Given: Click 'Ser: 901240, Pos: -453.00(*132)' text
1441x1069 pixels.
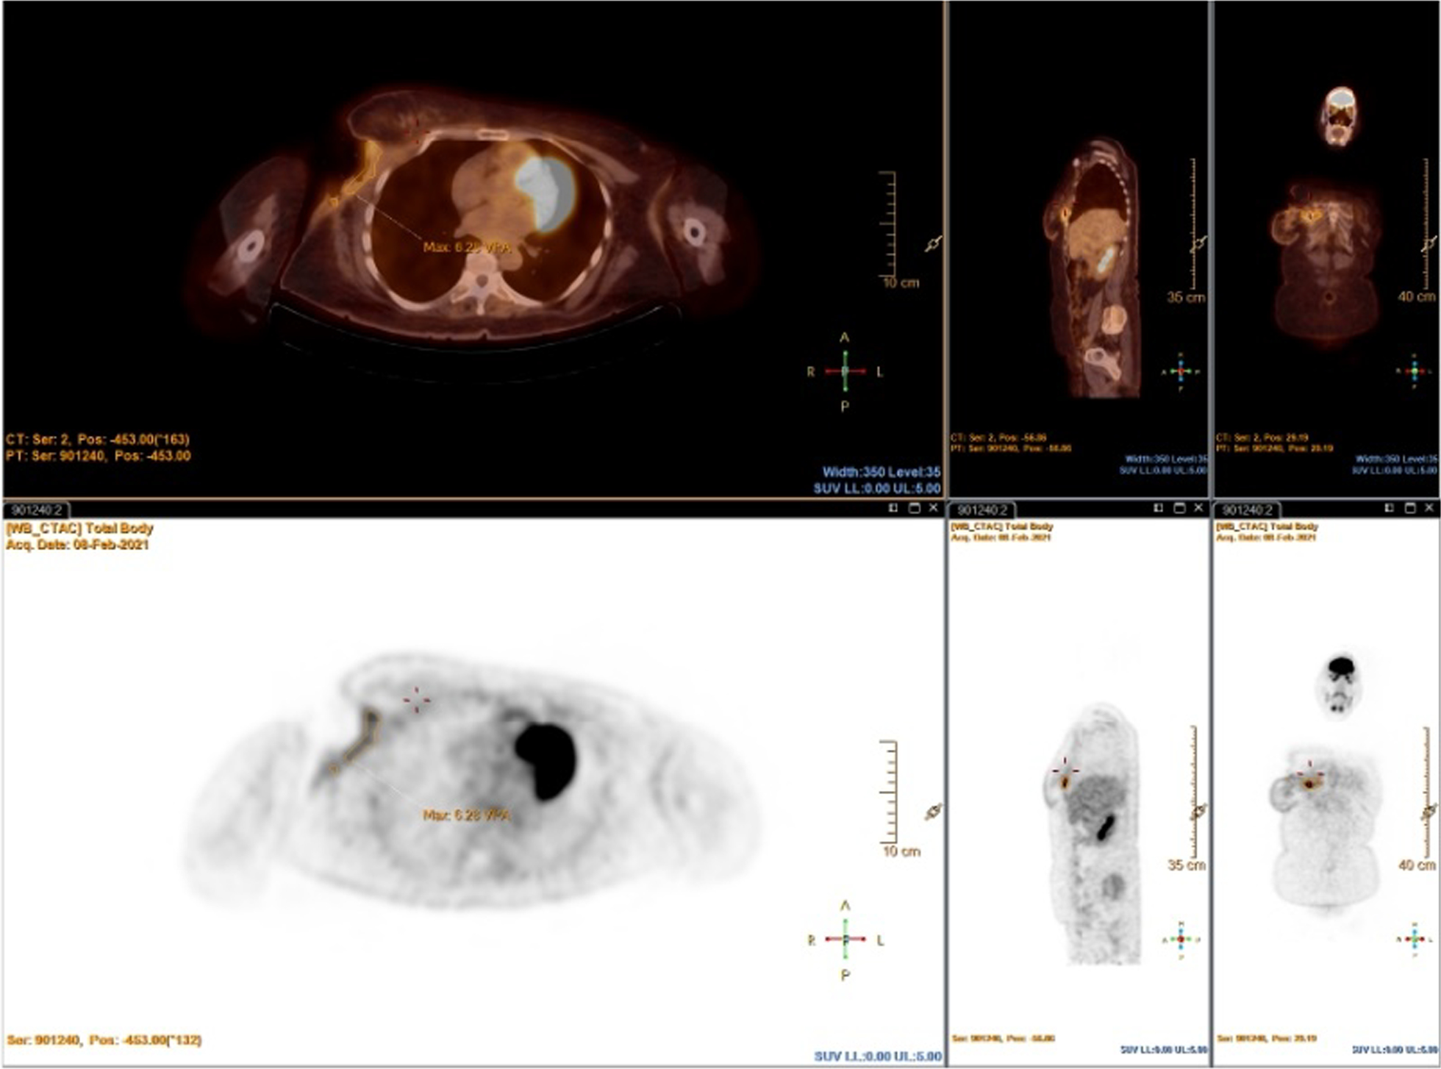Looking at the screenshot, I should tap(104, 1040).
